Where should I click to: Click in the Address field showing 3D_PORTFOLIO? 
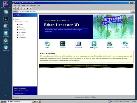(x=74, y=11)
